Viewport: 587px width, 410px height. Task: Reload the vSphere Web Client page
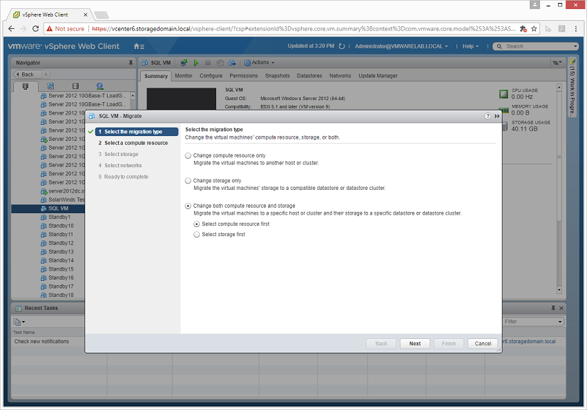point(35,29)
